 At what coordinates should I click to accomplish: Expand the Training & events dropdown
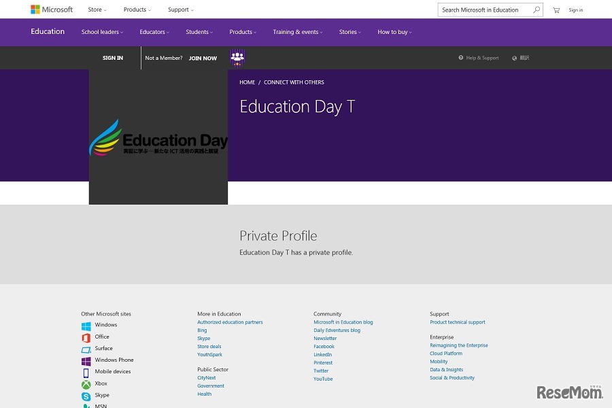(x=297, y=32)
